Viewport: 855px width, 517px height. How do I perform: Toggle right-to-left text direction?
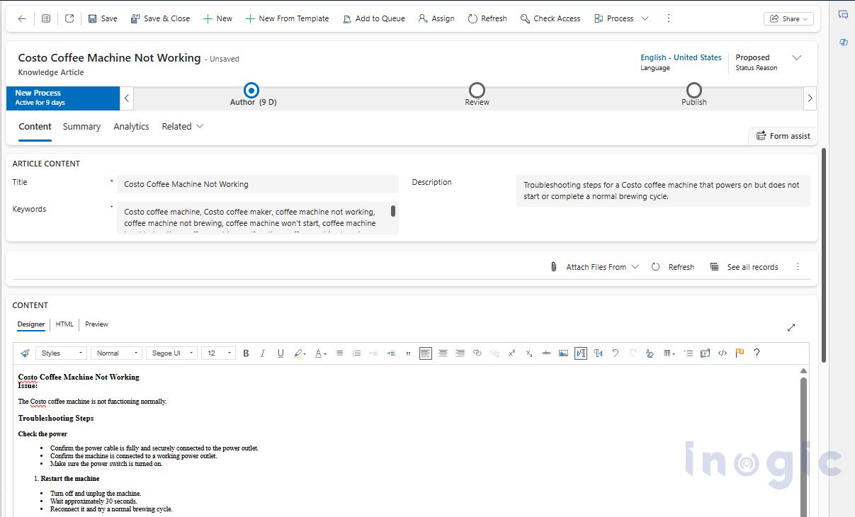(598, 353)
